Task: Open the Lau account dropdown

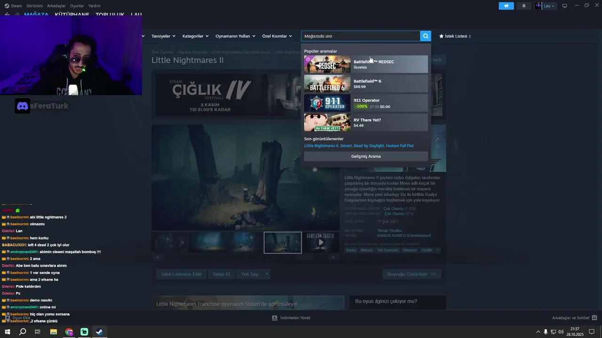Action: tap(549, 6)
